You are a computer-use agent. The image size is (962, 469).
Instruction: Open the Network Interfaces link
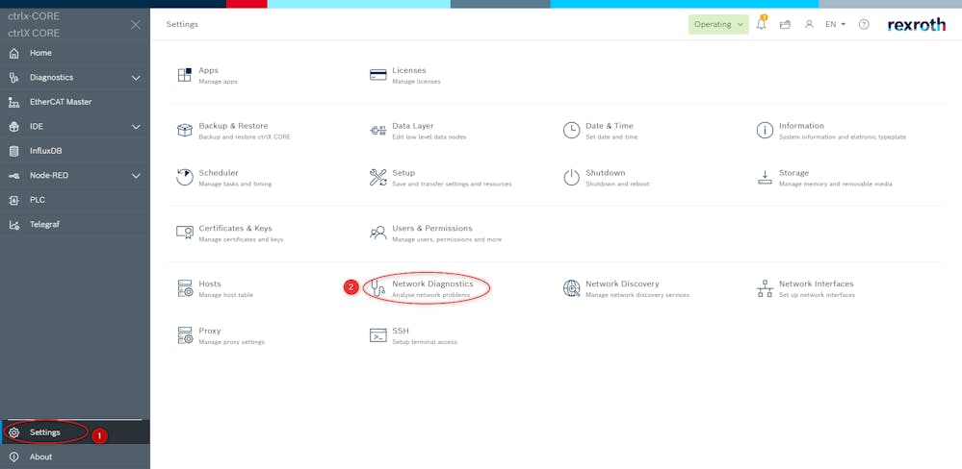816,284
